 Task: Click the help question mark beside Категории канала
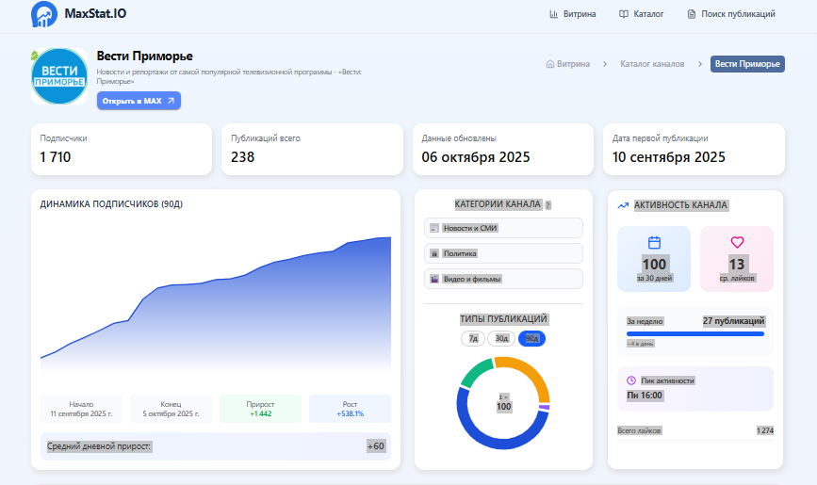(547, 204)
